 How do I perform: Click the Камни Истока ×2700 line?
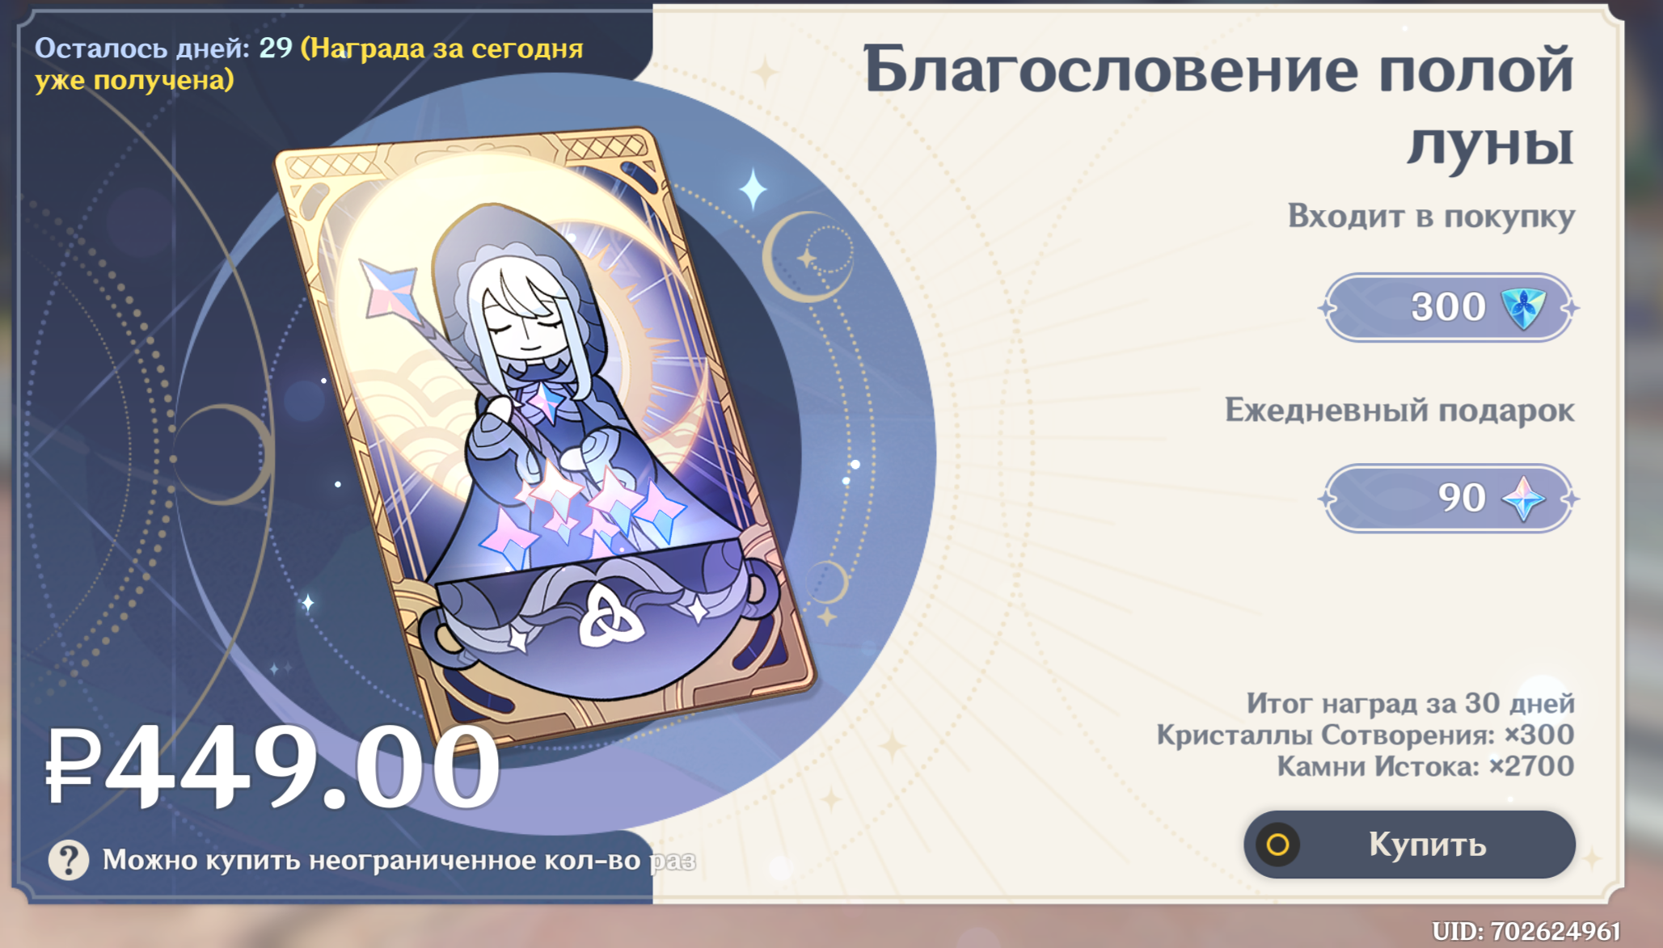point(1425,766)
